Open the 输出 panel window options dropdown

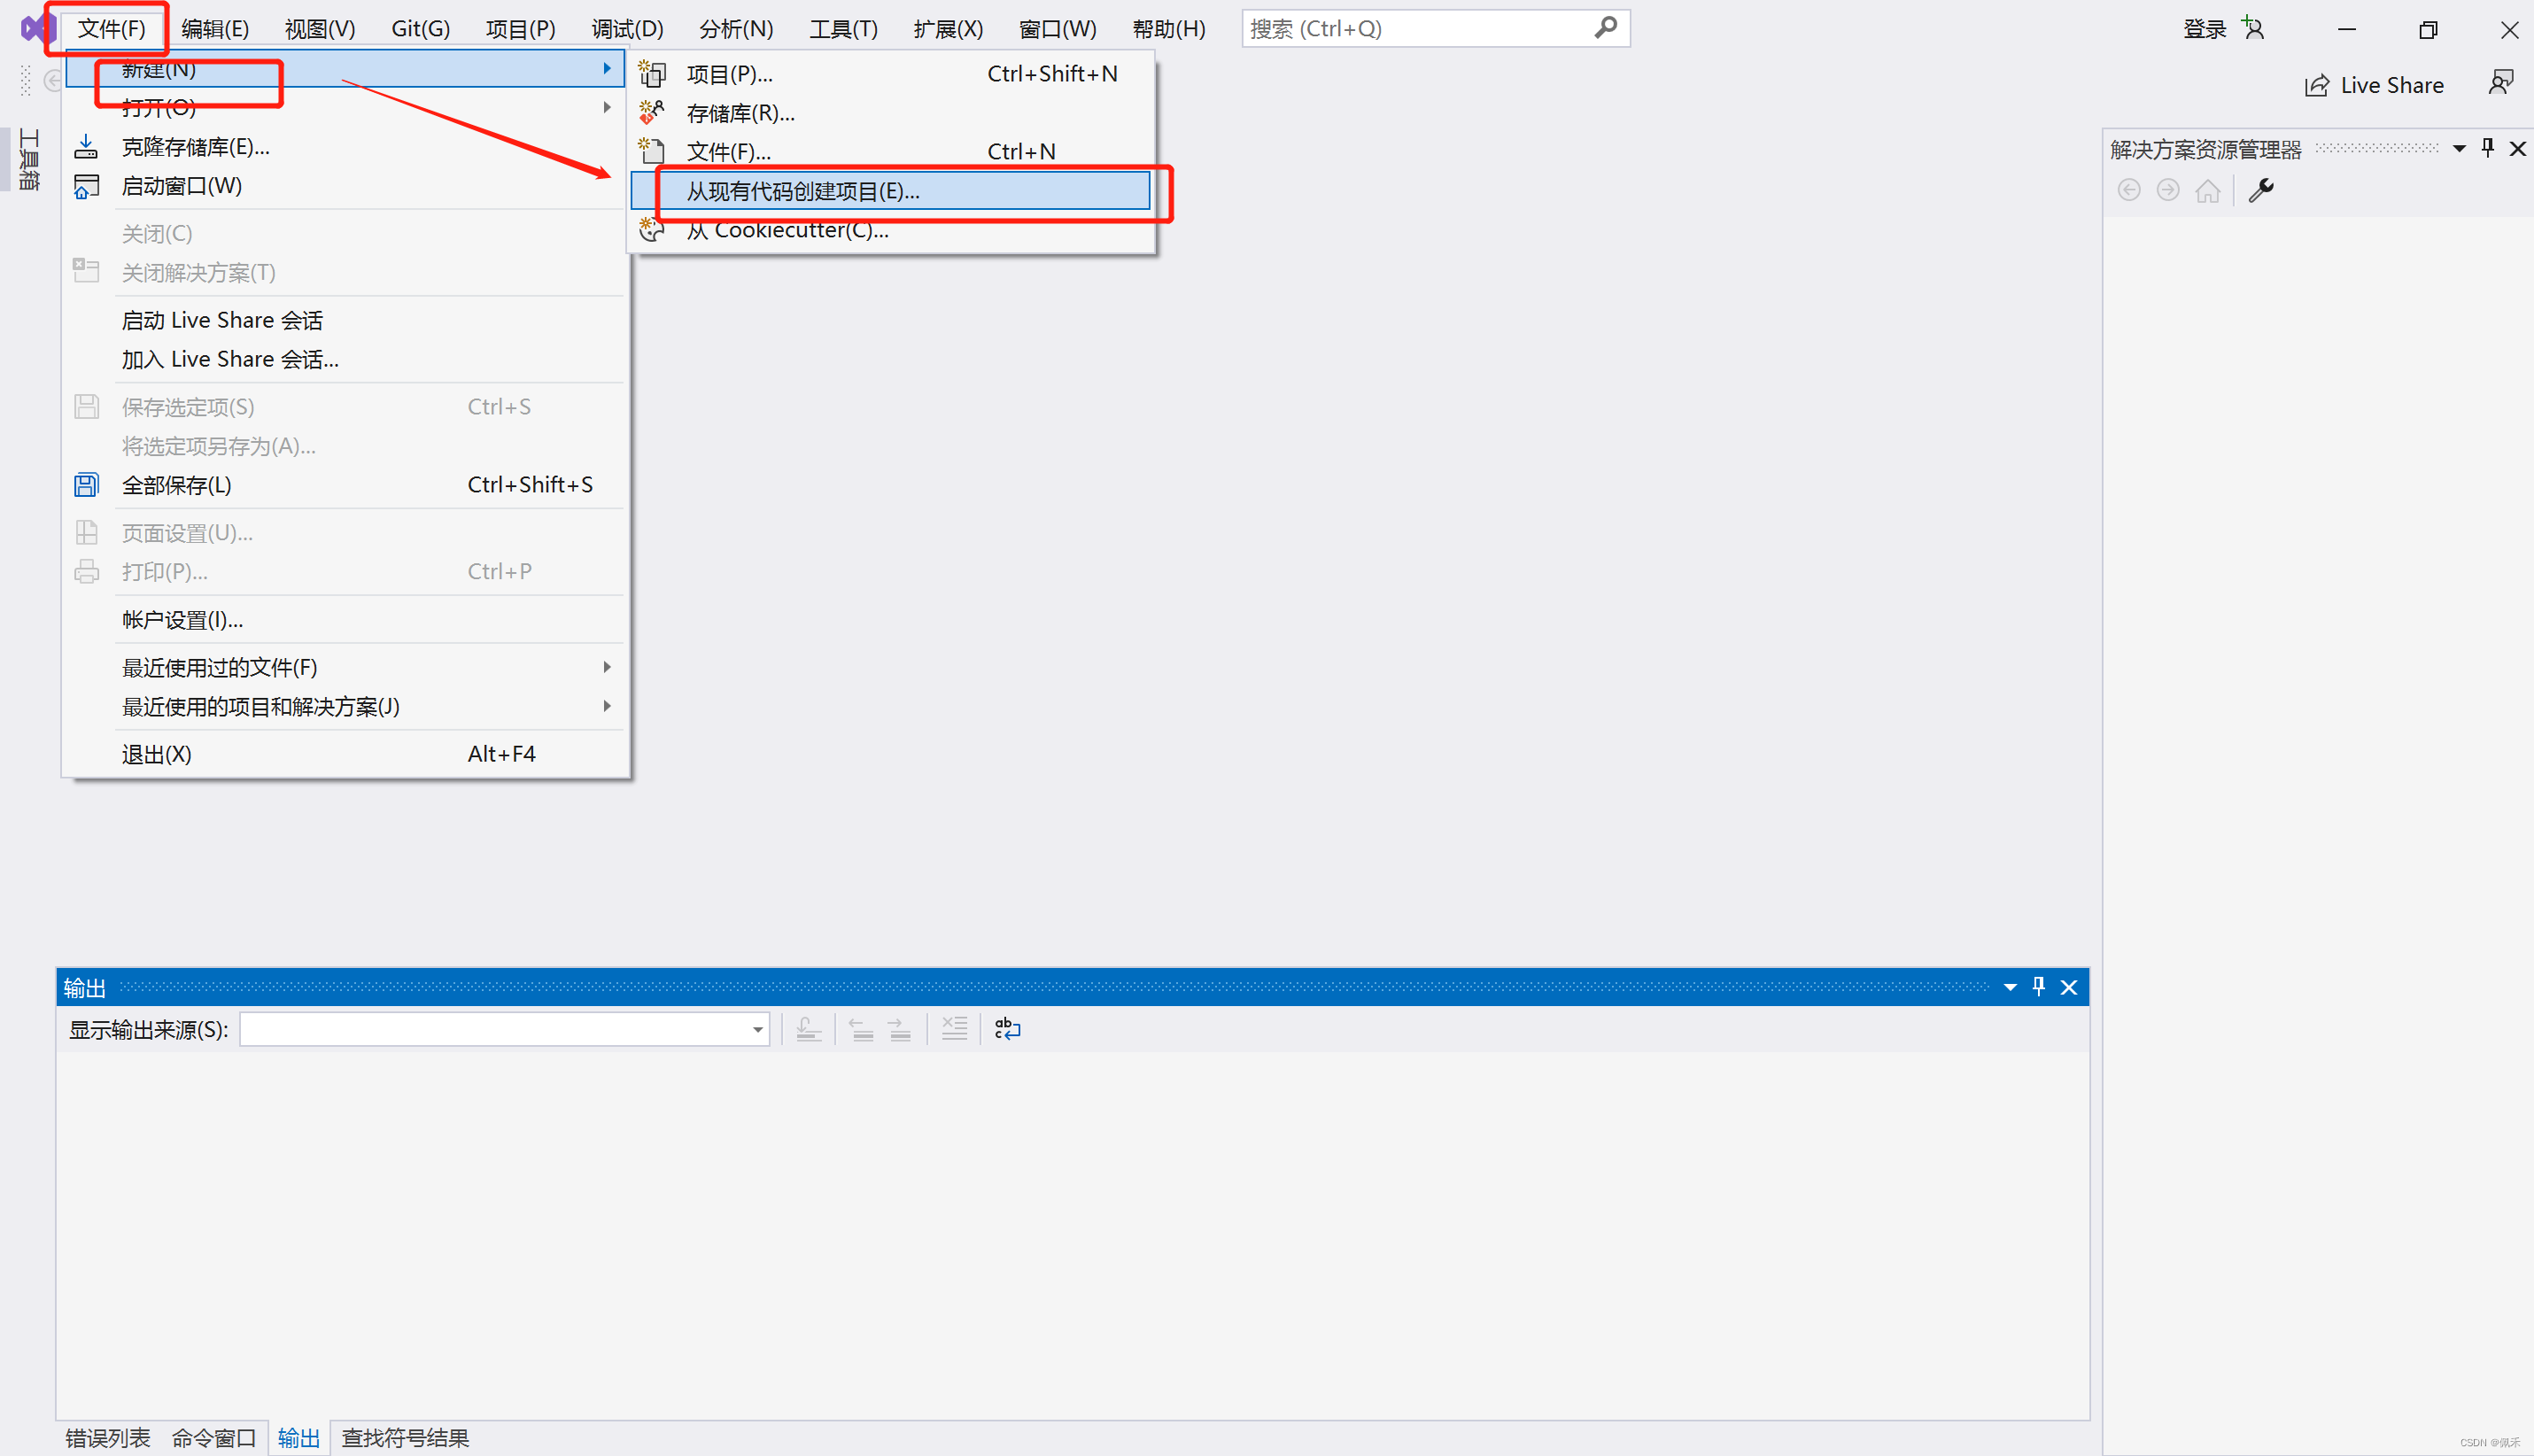click(2010, 988)
